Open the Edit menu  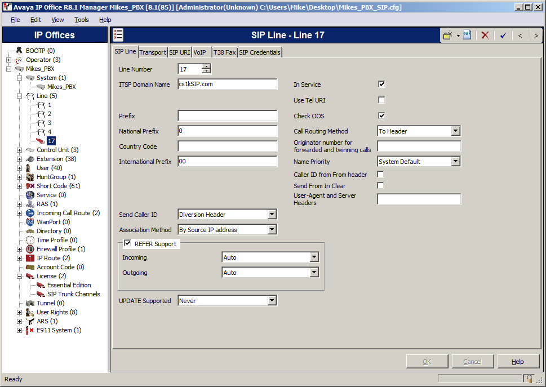tap(35, 20)
